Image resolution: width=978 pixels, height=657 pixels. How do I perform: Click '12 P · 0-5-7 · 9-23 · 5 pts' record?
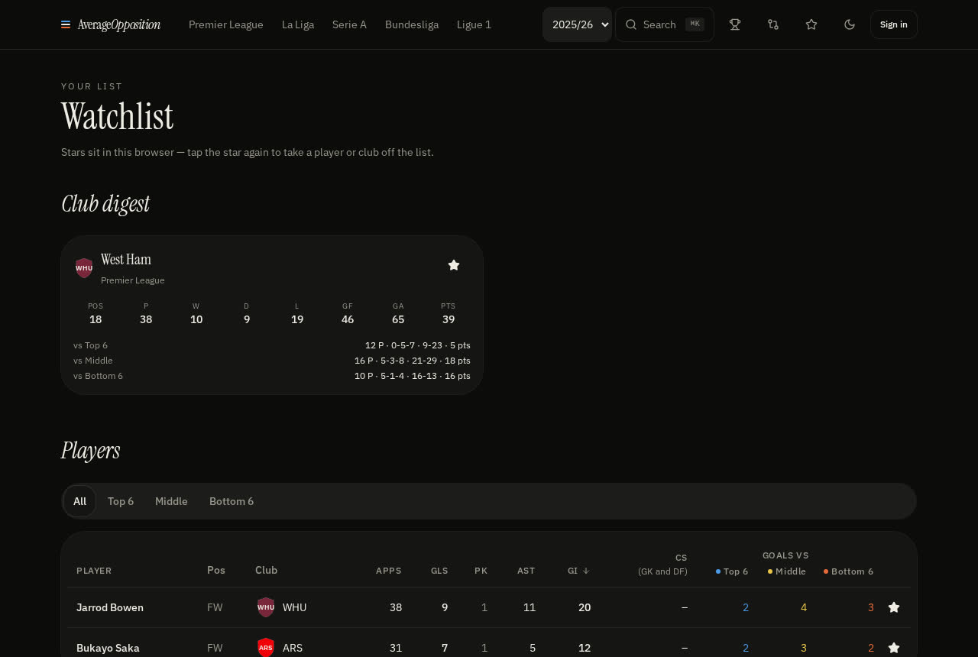(x=418, y=345)
